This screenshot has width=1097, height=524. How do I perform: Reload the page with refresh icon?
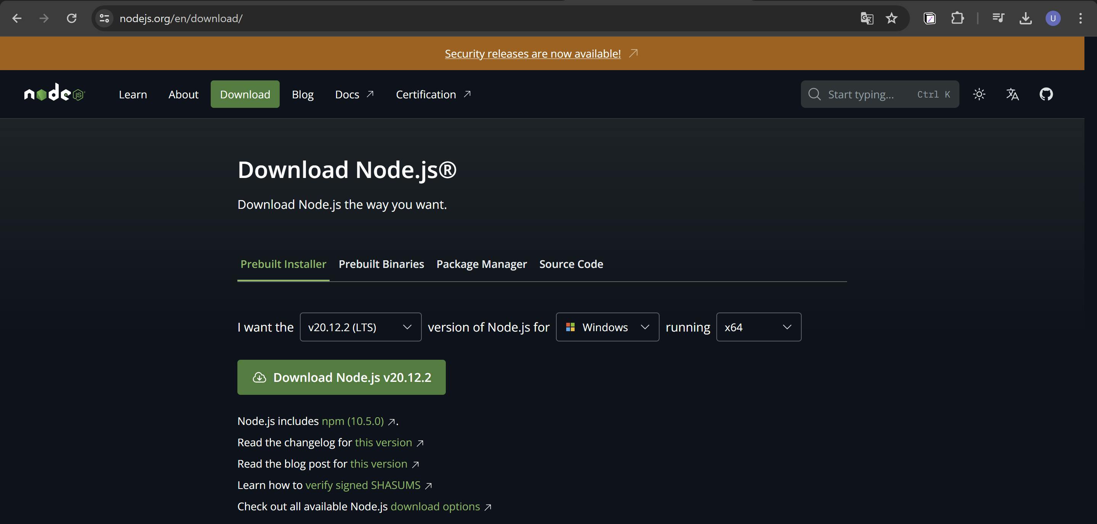(x=72, y=18)
